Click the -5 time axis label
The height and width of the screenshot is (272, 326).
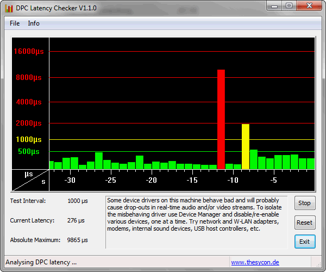(274, 180)
